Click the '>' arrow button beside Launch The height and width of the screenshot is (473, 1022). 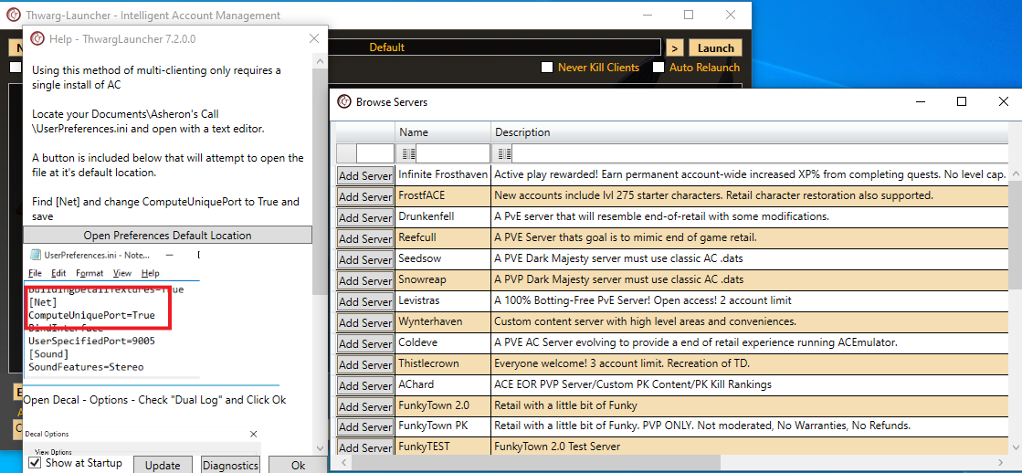[673, 48]
